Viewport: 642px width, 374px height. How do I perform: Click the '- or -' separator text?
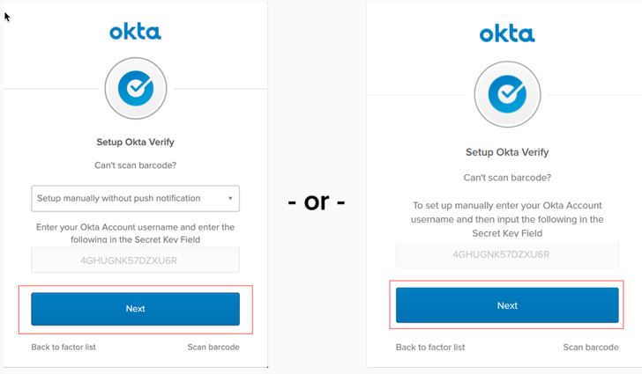point(317,202)
